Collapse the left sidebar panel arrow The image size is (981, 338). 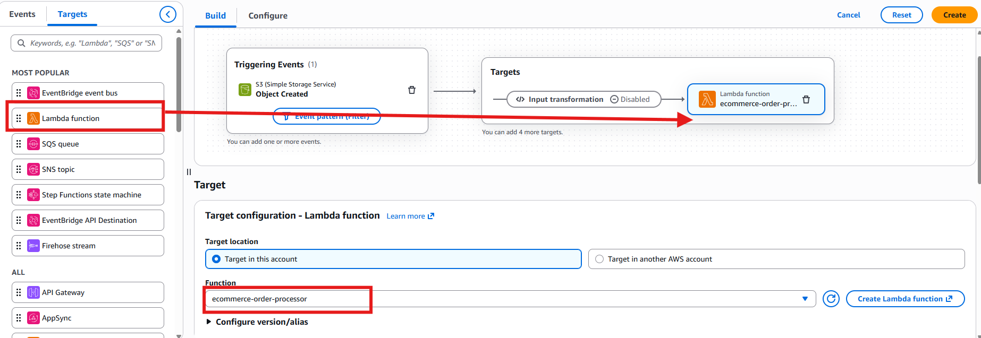pyautogui.click(x=168, y=14)
